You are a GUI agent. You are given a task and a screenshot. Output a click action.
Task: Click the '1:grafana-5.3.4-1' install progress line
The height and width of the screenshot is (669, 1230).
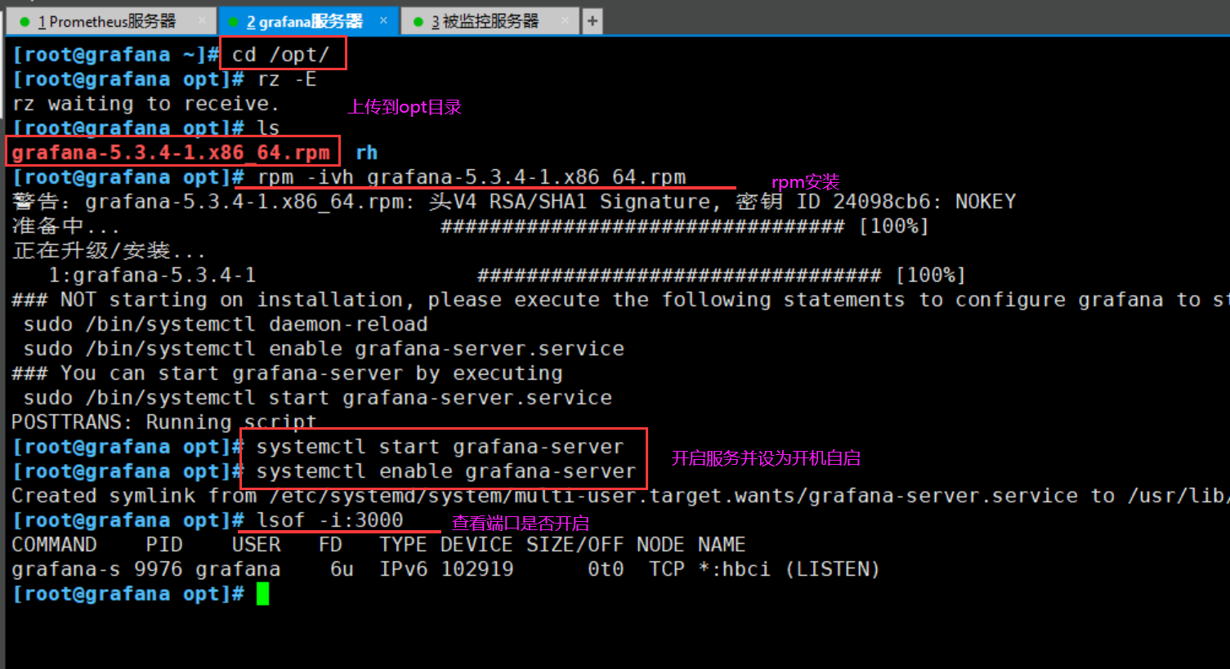point(507,275)
